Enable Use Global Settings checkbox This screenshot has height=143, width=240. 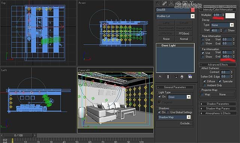click(168, 112)
